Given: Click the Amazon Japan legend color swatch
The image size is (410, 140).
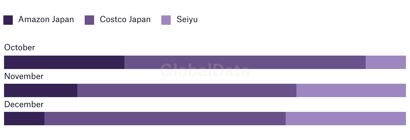Looking at the screenshot, I should [8, 20].
